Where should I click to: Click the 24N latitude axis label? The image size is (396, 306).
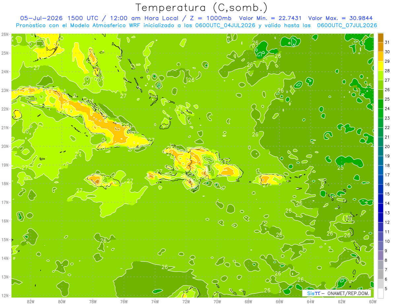[x=5, y=72]
